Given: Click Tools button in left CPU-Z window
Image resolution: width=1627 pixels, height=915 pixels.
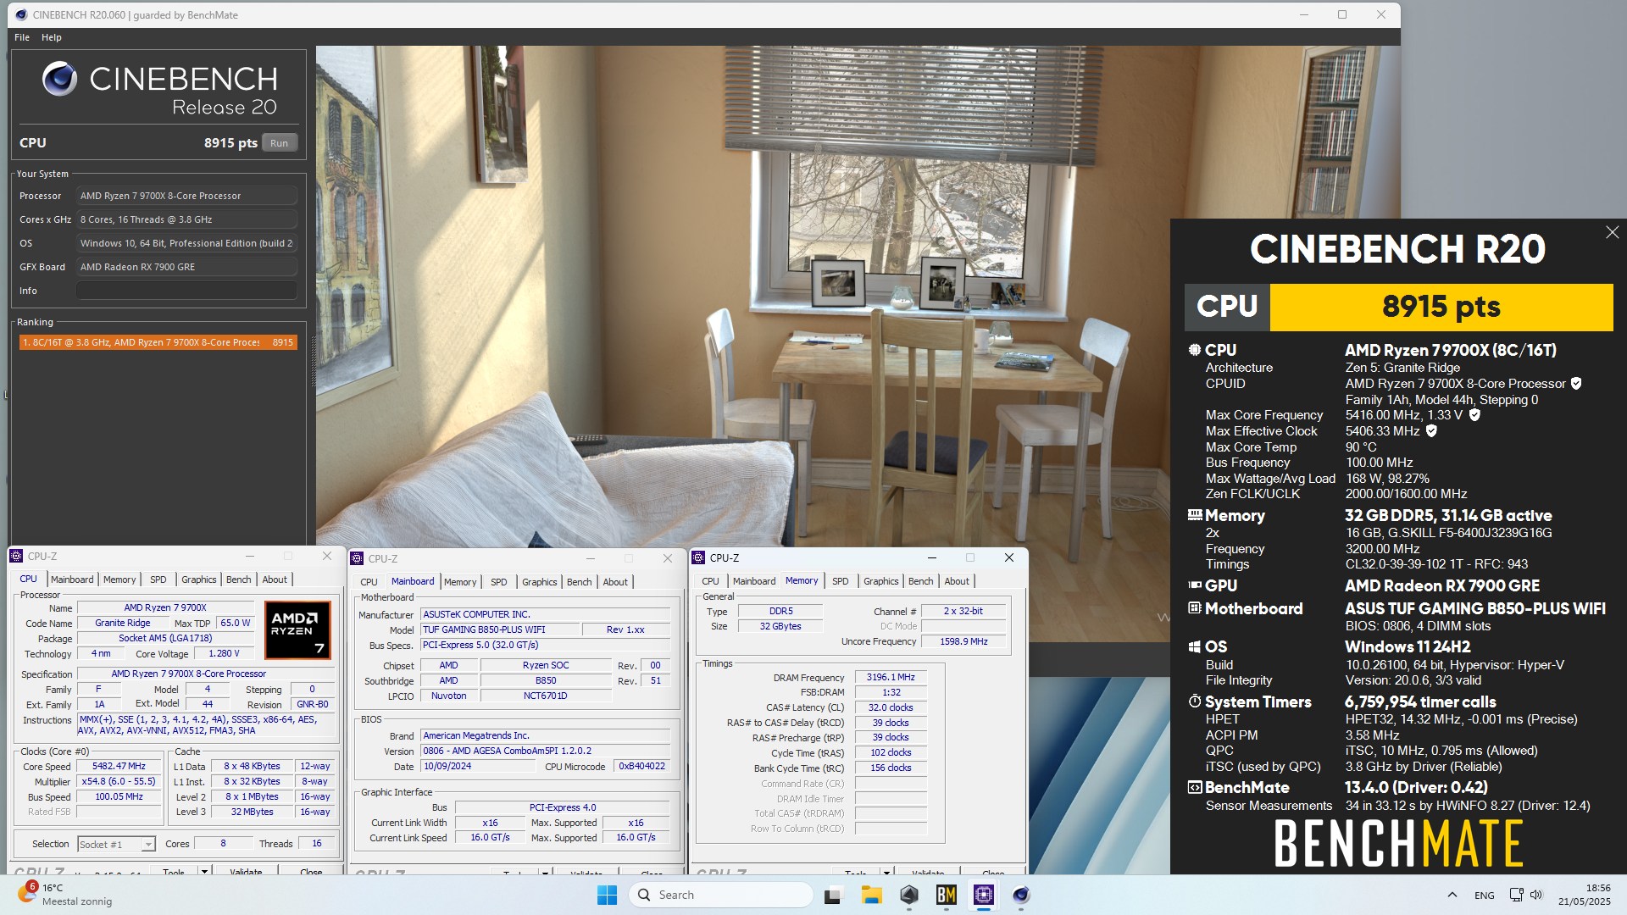Looking at the screenshot, I should click(174, 871).
